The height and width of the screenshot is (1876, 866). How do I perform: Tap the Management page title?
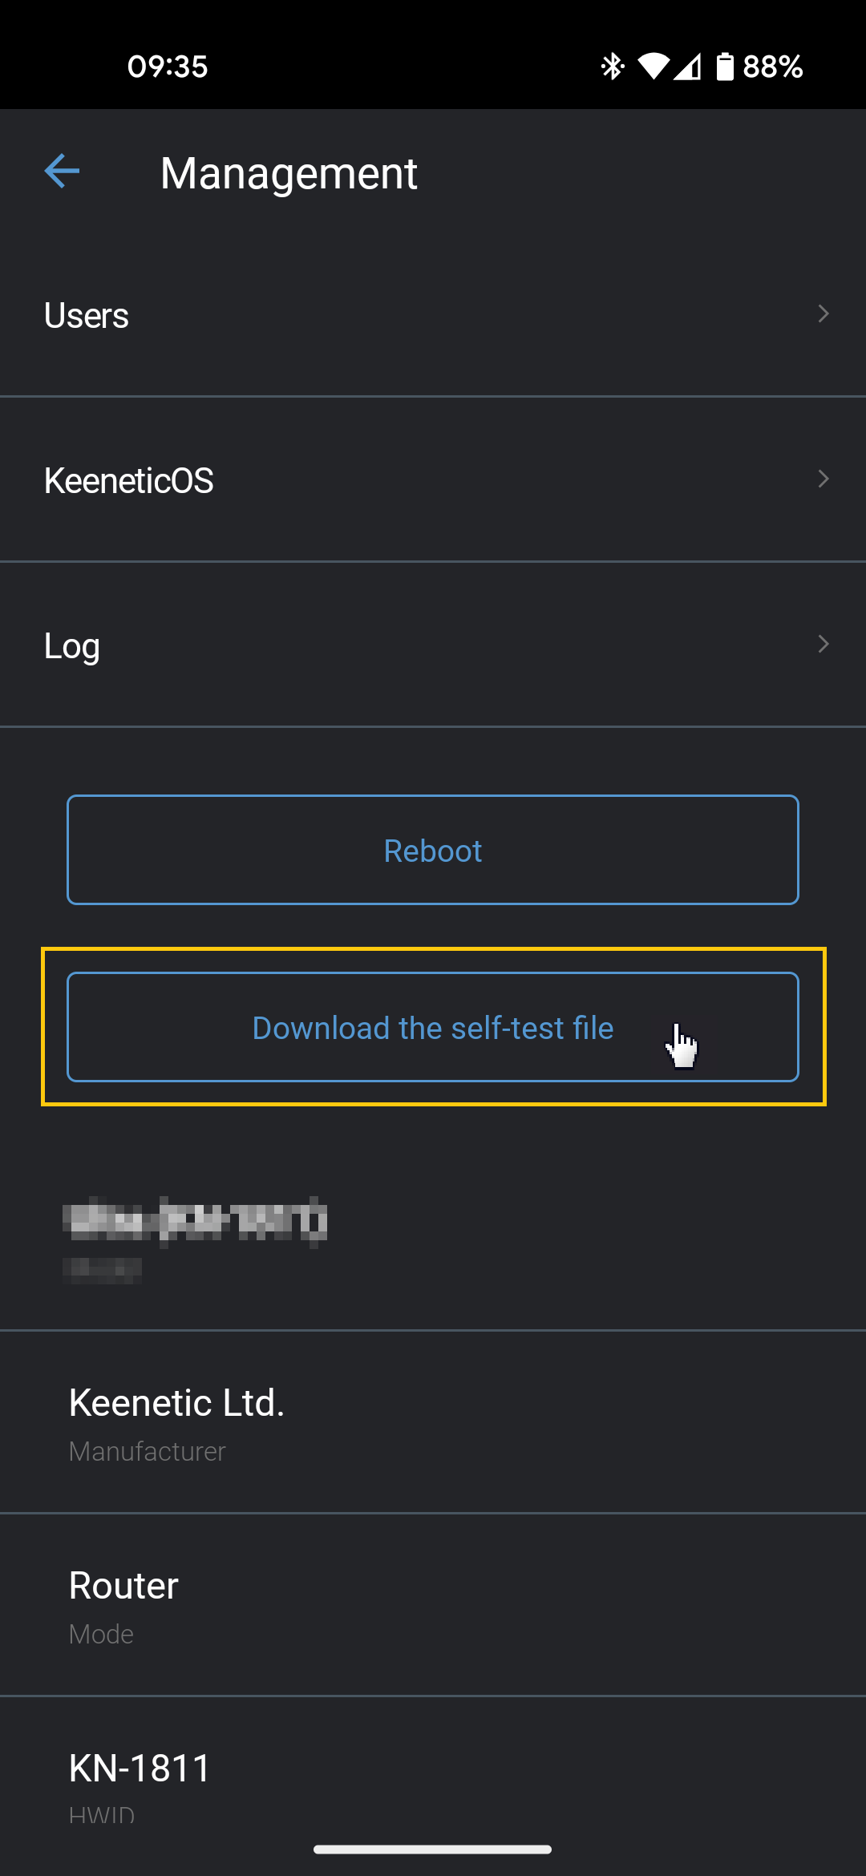point(289,173)
